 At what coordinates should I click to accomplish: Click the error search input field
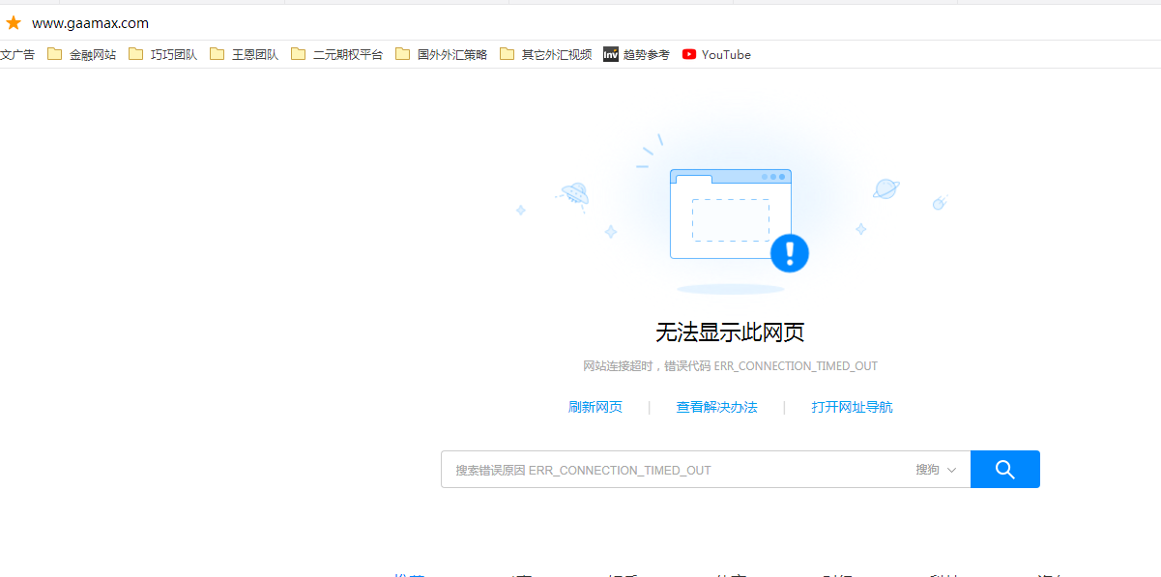coord(677,470)
